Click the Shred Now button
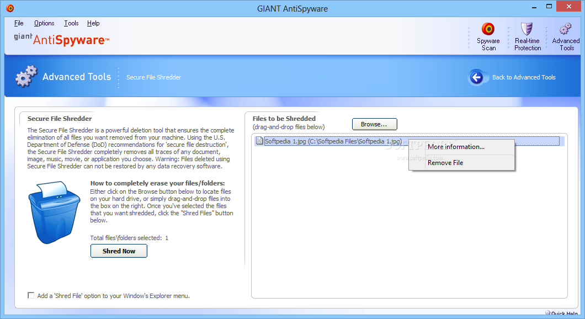585x319 pixels. [119, 251]
